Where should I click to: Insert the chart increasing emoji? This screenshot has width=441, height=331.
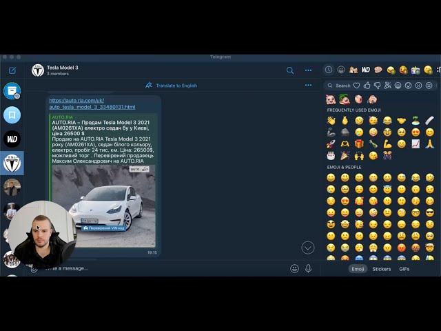point(416,144)
